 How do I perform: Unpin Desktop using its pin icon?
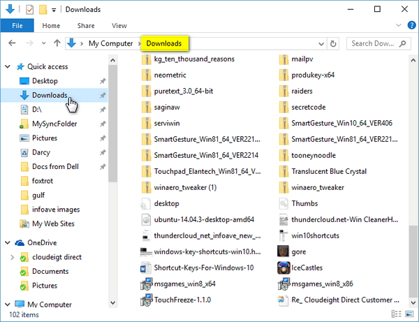[x=103, y=81]
